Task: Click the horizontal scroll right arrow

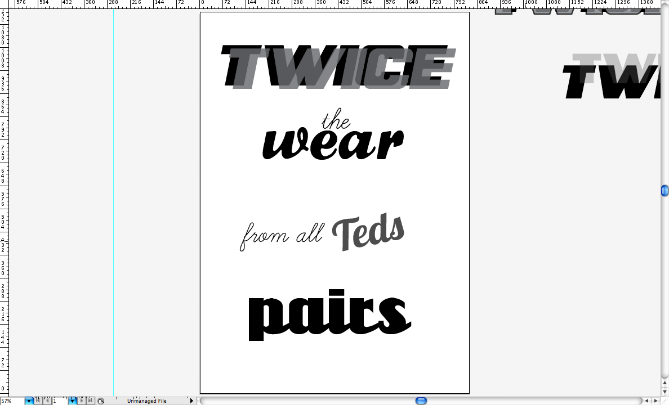Action: 656,400
